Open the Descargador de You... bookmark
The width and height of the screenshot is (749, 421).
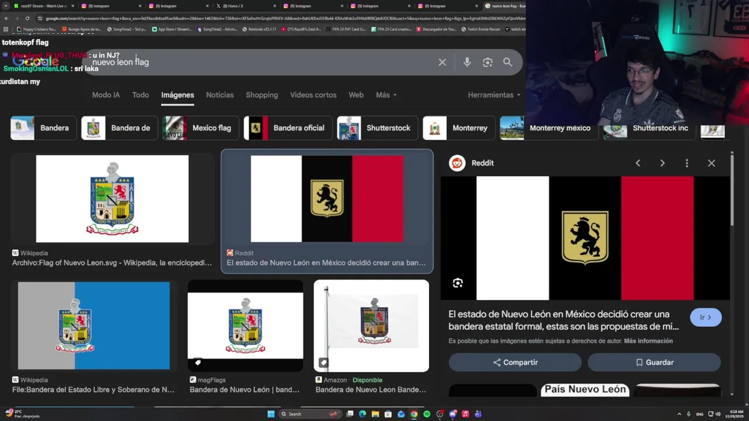click(x=437, y=29)
